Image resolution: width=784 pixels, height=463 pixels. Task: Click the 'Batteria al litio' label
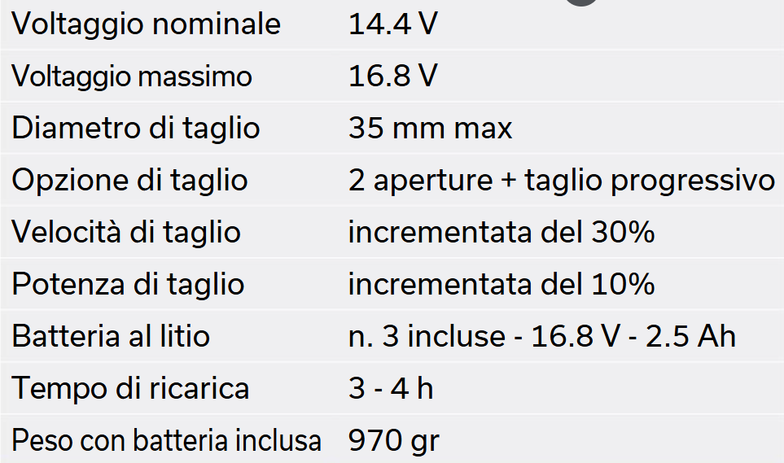coord(111,336)
